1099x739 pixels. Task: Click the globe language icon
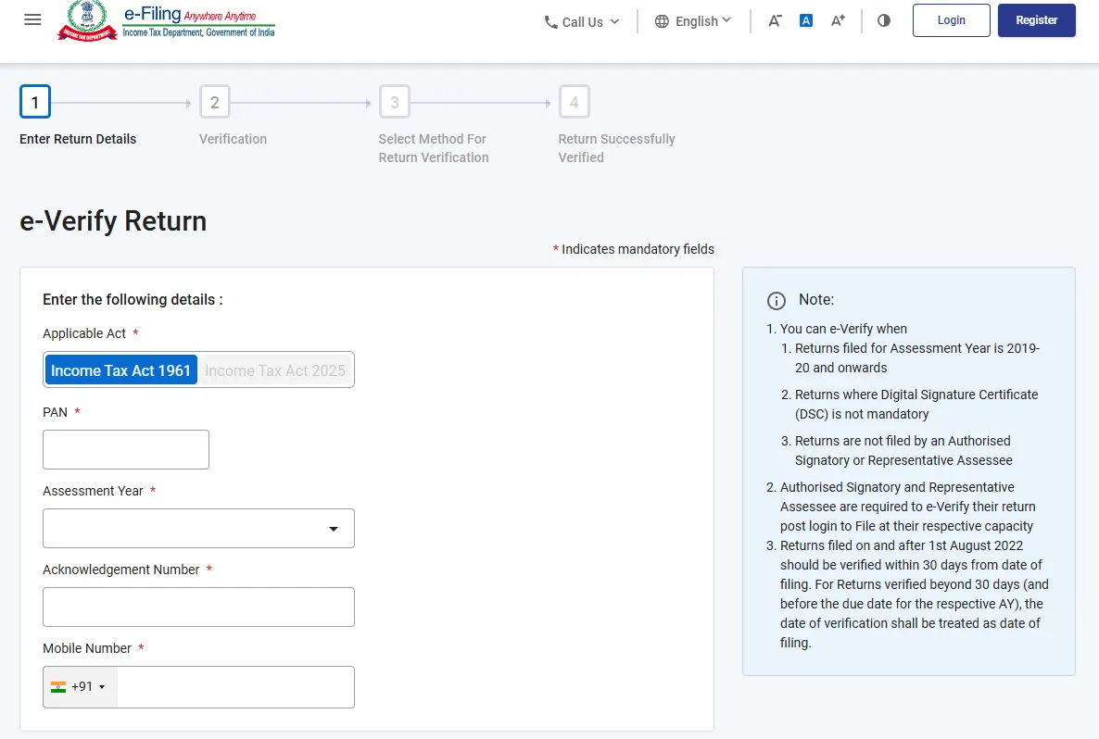point(662,21)
